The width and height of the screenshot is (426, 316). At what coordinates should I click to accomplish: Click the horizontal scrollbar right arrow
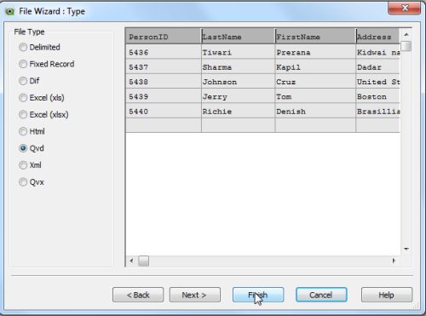[x=394, y=261]
